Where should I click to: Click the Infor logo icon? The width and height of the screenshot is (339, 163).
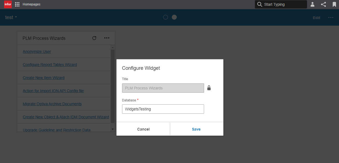[x=8, y=4]
